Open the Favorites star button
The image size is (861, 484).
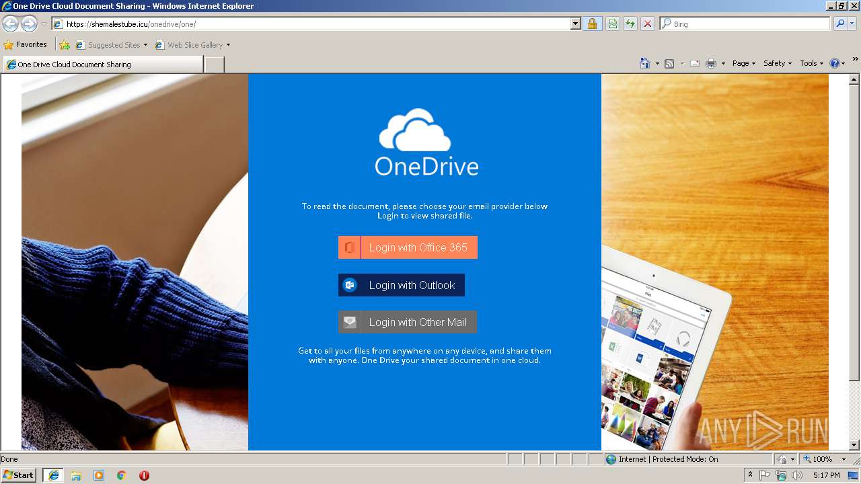(26, 44)
